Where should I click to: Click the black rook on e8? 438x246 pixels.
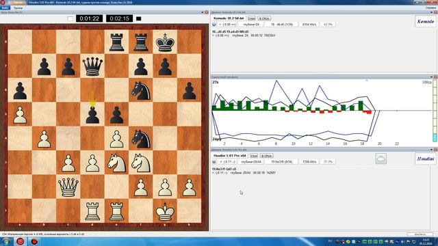coord(116,42)
